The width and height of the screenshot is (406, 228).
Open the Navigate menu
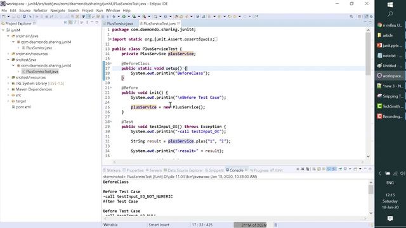[58, 11]
